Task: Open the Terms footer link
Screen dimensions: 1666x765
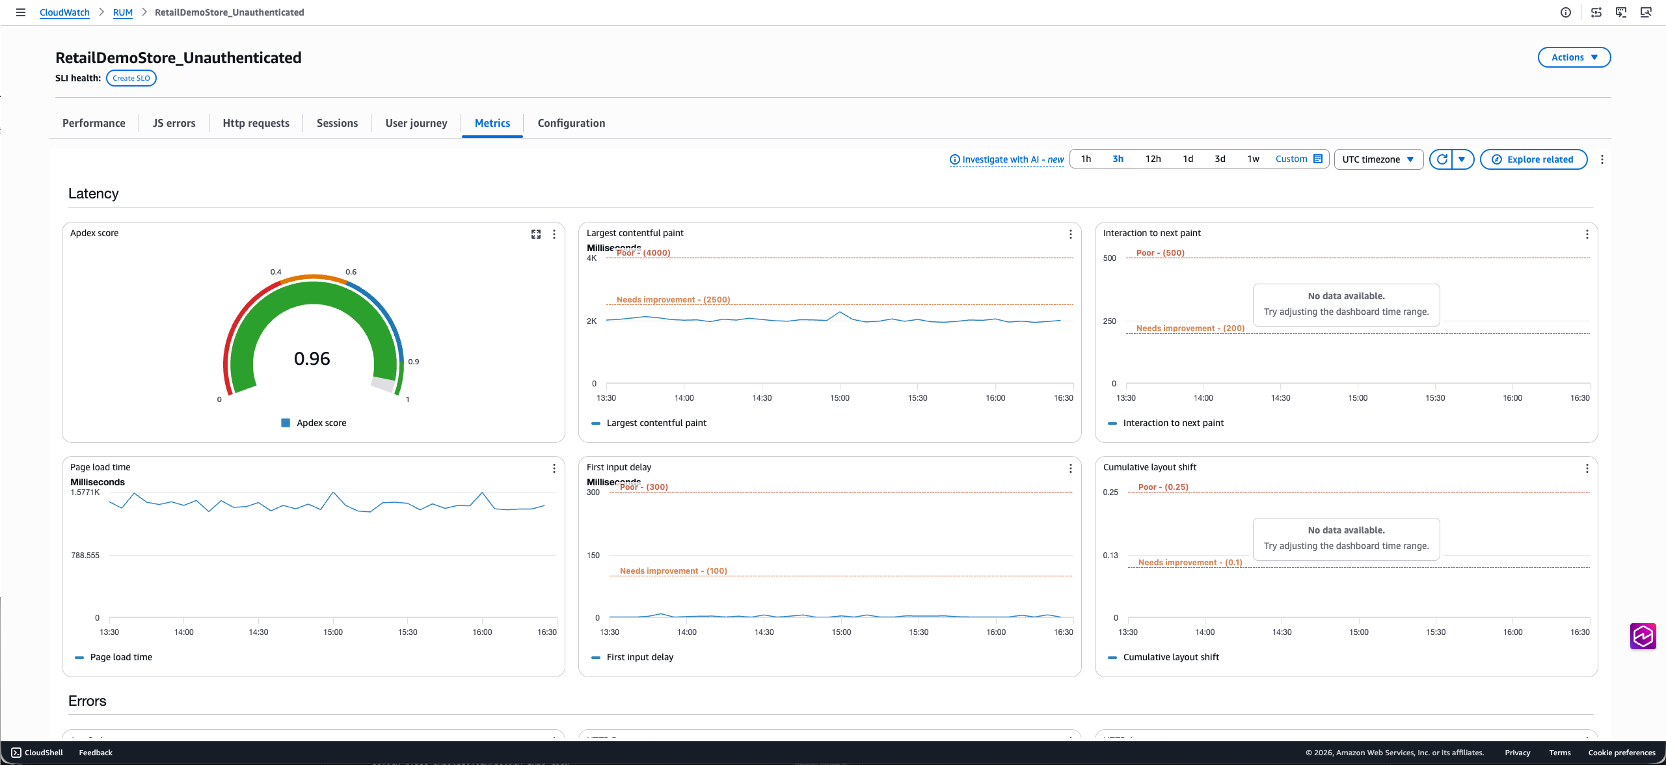Action: 1559,753
